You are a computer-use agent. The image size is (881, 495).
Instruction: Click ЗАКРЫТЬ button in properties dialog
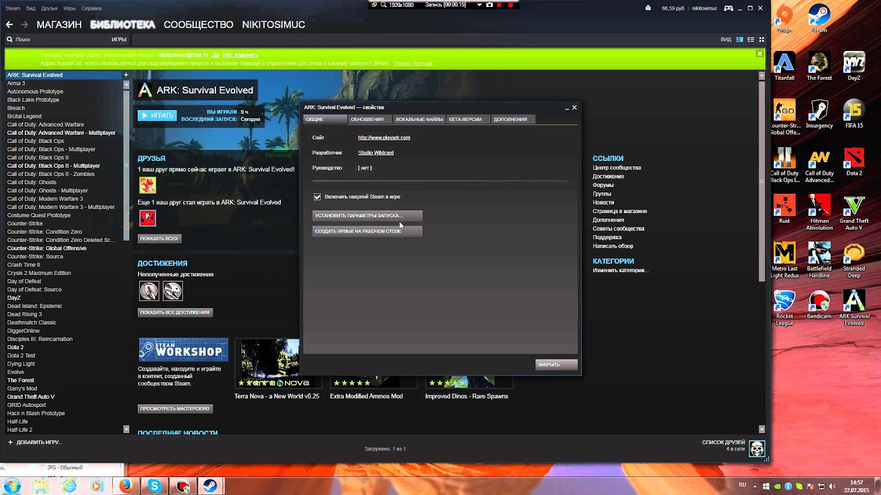(x=556, y=364)
